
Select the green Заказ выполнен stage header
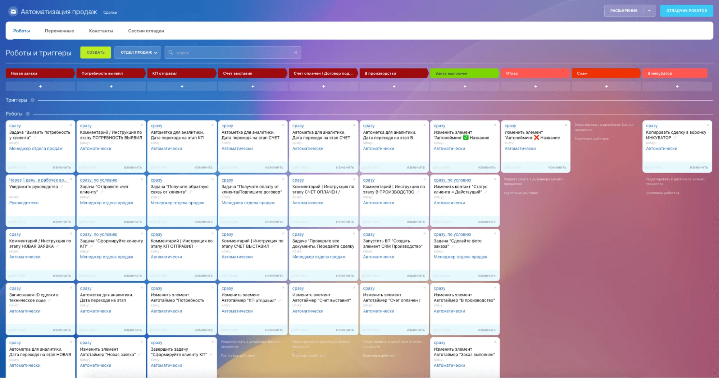(464, 73)
